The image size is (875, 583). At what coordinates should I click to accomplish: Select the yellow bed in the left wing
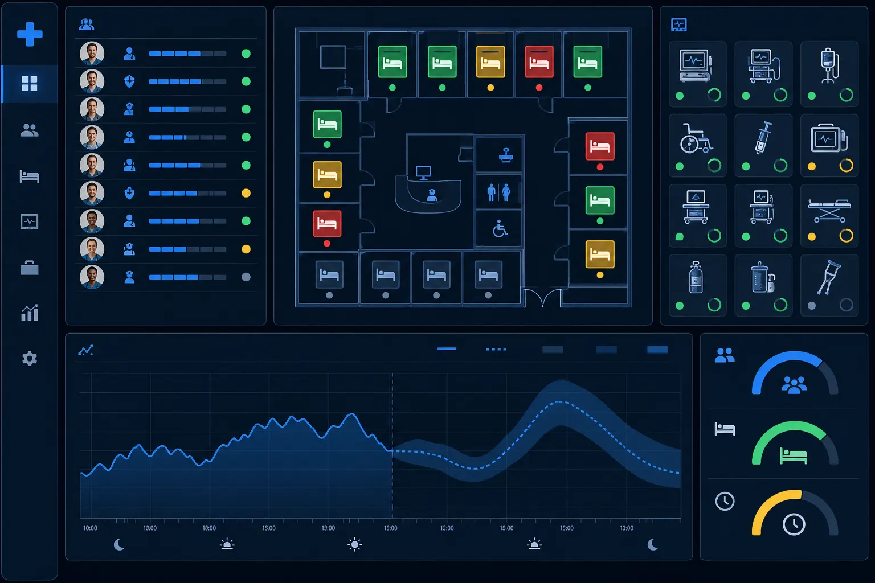[327, 174]
